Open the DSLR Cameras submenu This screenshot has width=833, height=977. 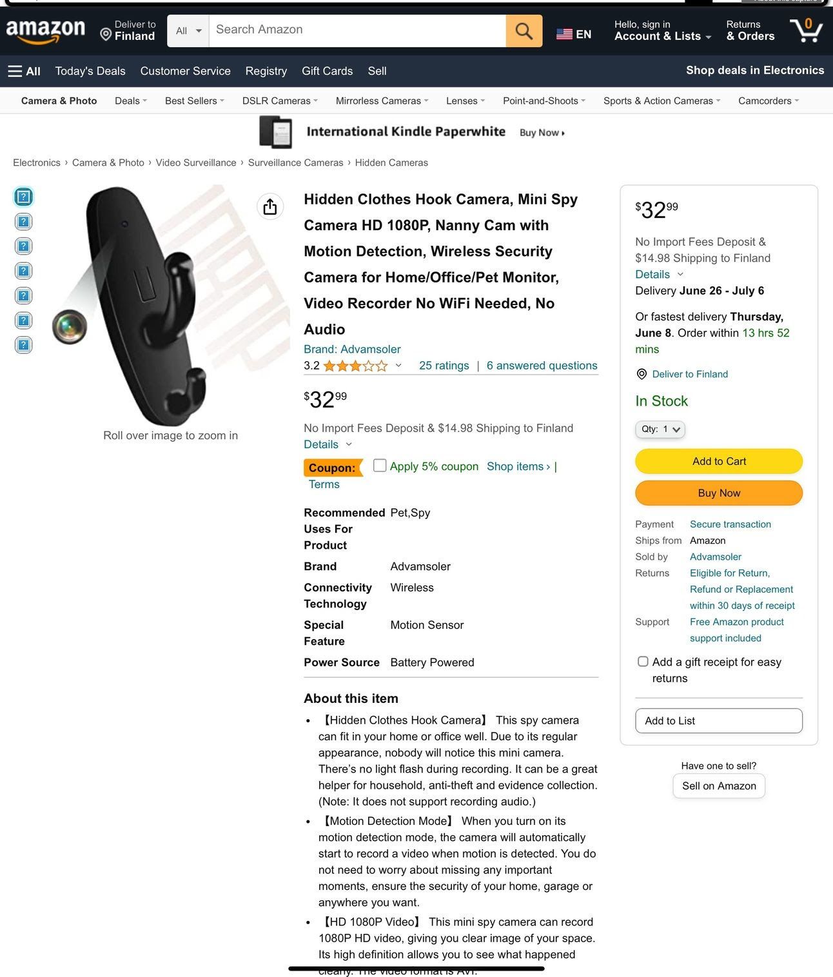click(280, 101)
